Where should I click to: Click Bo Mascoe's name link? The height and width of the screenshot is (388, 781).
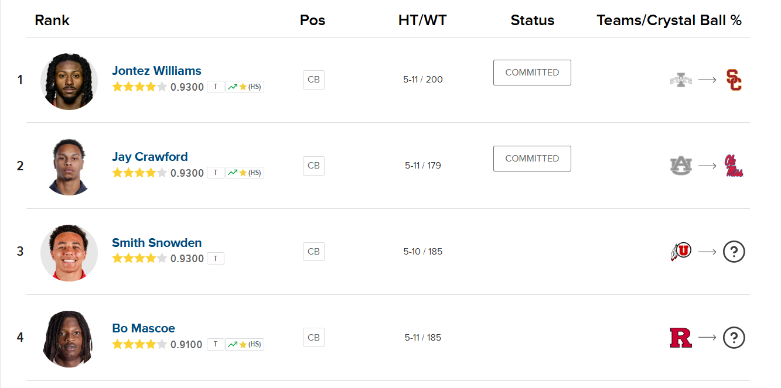pos(144,328)
